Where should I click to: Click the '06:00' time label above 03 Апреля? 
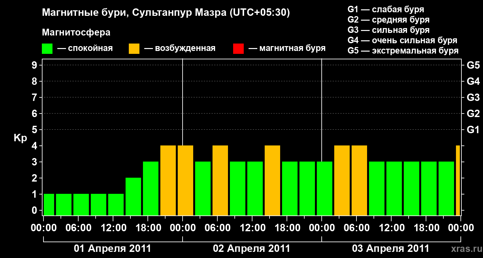click(x=356, y=228)
